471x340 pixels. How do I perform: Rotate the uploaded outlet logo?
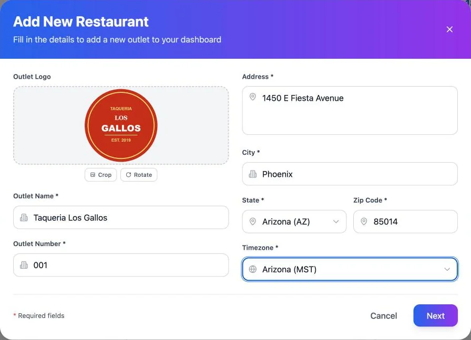point(139,175)
